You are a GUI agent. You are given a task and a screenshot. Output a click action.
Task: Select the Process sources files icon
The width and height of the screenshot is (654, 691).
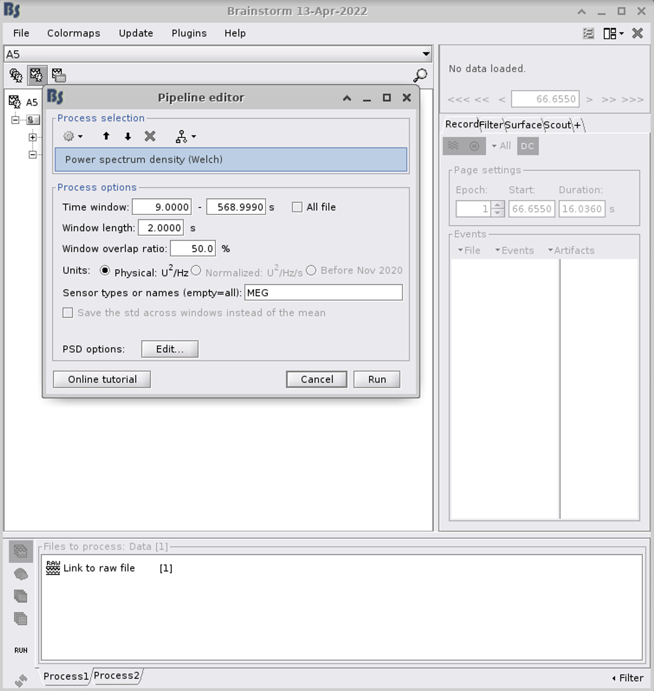(x=21, y=574)
